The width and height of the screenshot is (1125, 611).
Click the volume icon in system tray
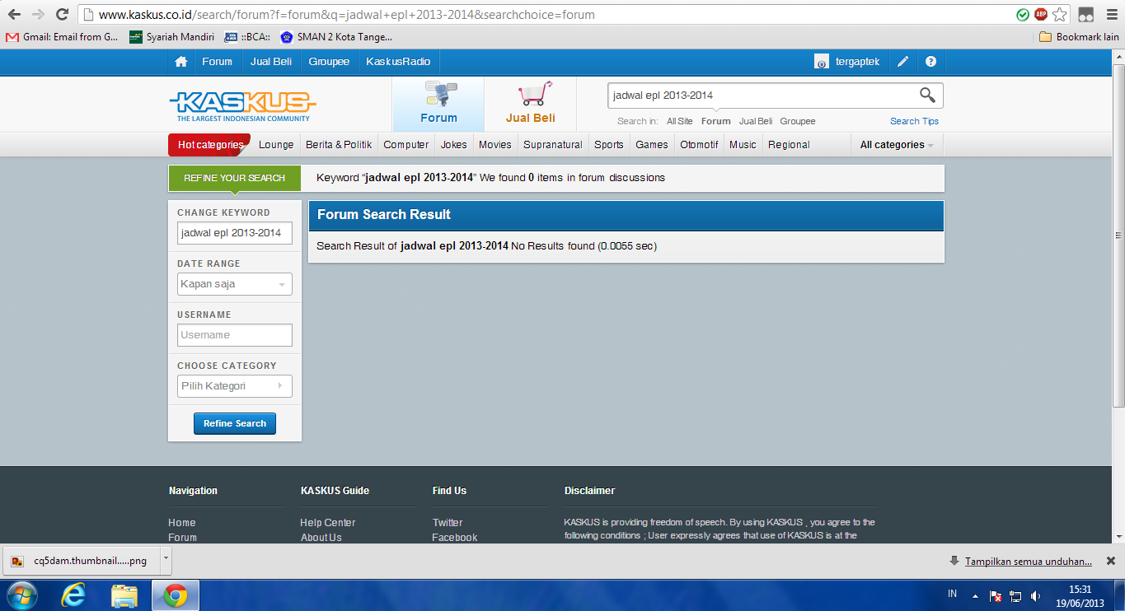[1035, 595]
